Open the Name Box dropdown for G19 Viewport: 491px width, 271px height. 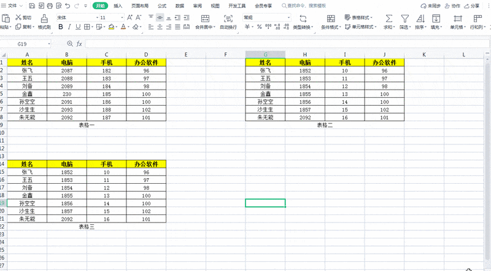point(49,44)
